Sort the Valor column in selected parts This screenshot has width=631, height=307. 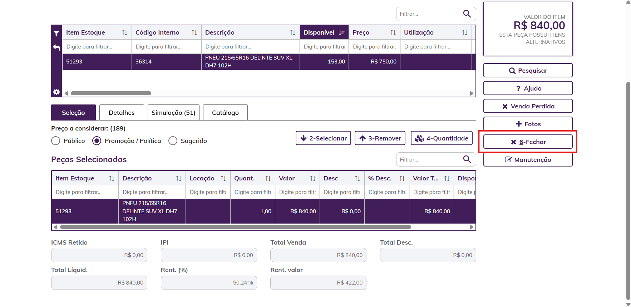[x=312, y=178]
